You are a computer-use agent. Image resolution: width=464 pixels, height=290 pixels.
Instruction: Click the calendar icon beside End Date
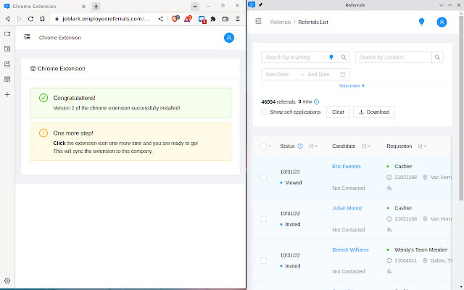343,74
